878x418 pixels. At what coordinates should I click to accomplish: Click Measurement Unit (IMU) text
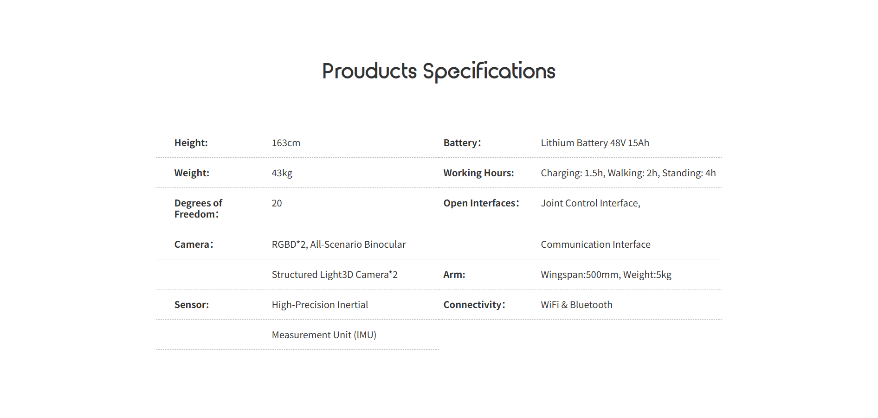click(324, 335)
